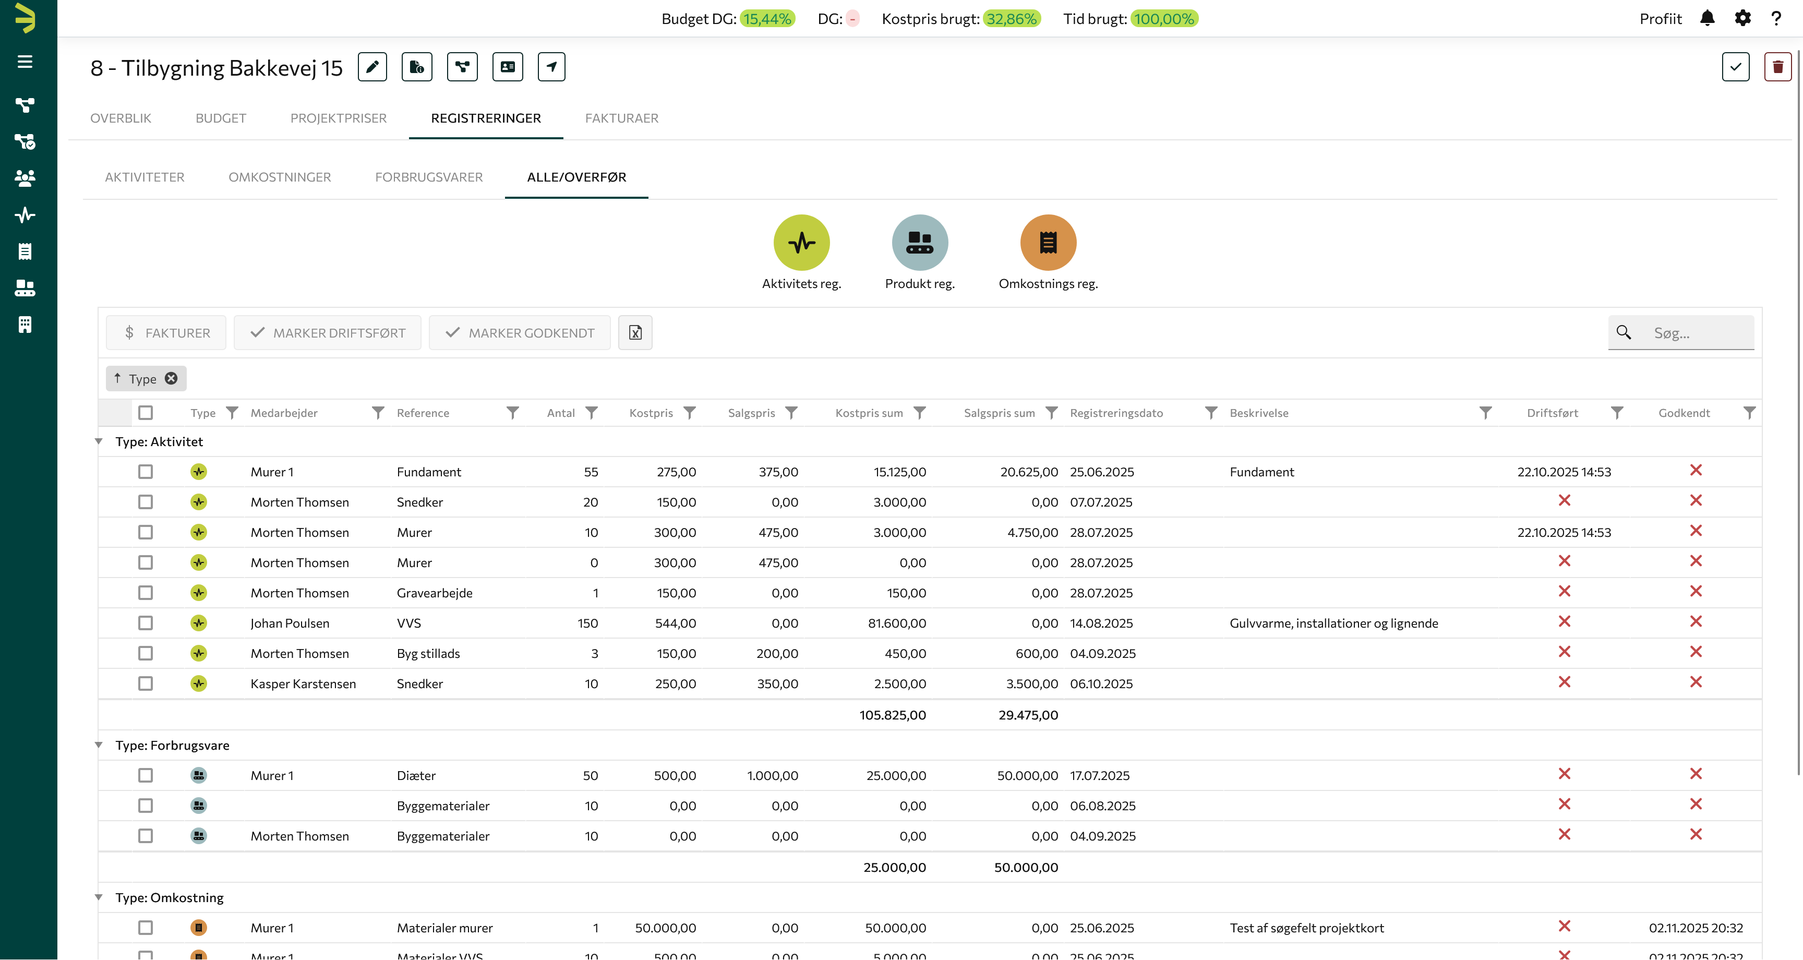The width and height of the screenshot is (1803, 960).
Task: Tick checkbox for Murer 1 Fundament row
Action: click(x=146, y=472)
